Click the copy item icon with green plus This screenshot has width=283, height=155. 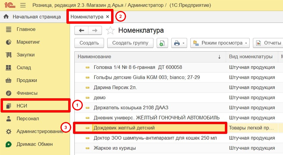click(x=162, y=43)
